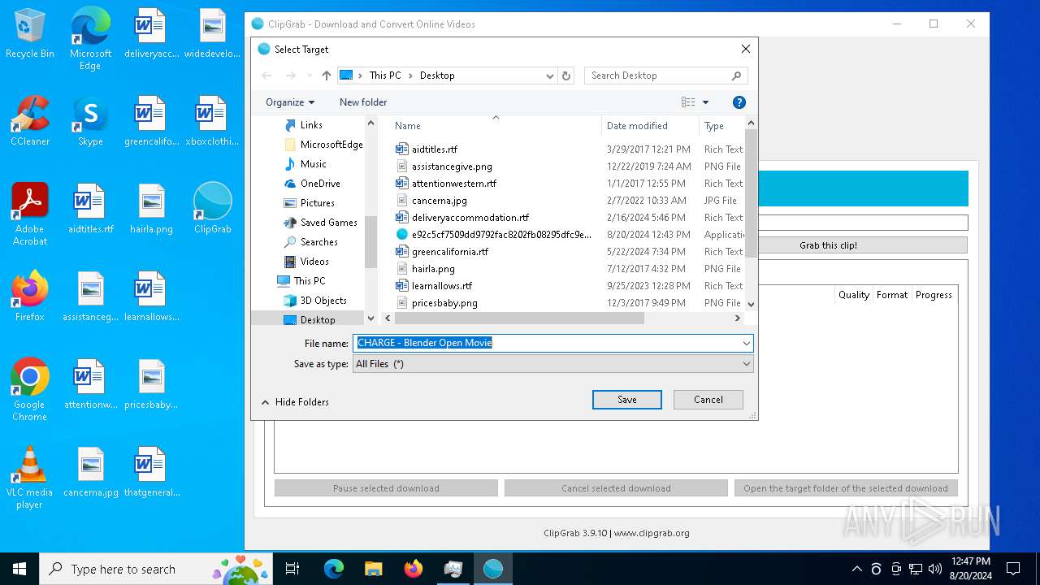Click Back arrow in Select Target dialog

pyautogui.click(x=266, y=76)
